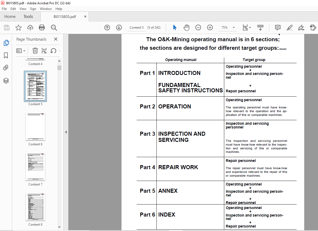Open the thumbnails options dropdown
Screen dimensions: 318x231
[x=21, y=51]
